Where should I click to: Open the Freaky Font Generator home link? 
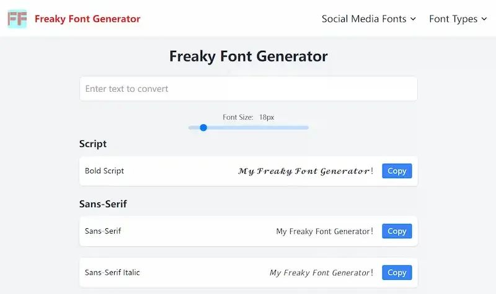pos(87,19)
